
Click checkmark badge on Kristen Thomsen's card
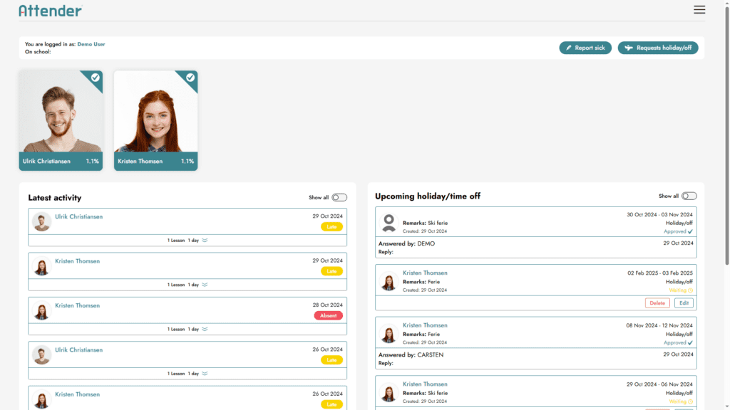coord(190,78)
